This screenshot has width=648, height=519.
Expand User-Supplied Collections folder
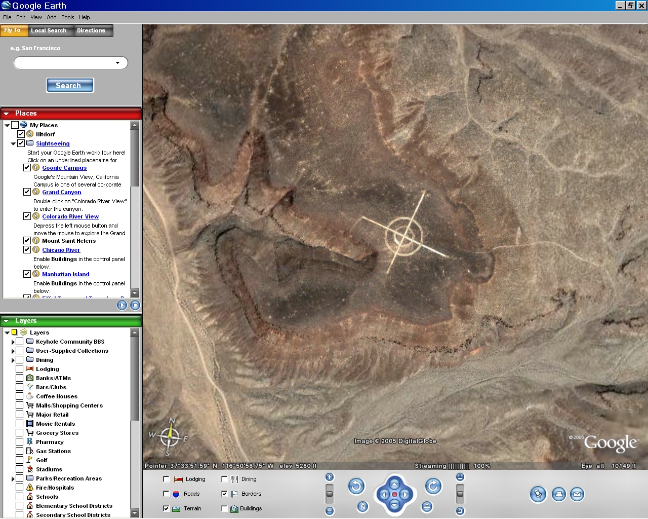coord(13,351)
